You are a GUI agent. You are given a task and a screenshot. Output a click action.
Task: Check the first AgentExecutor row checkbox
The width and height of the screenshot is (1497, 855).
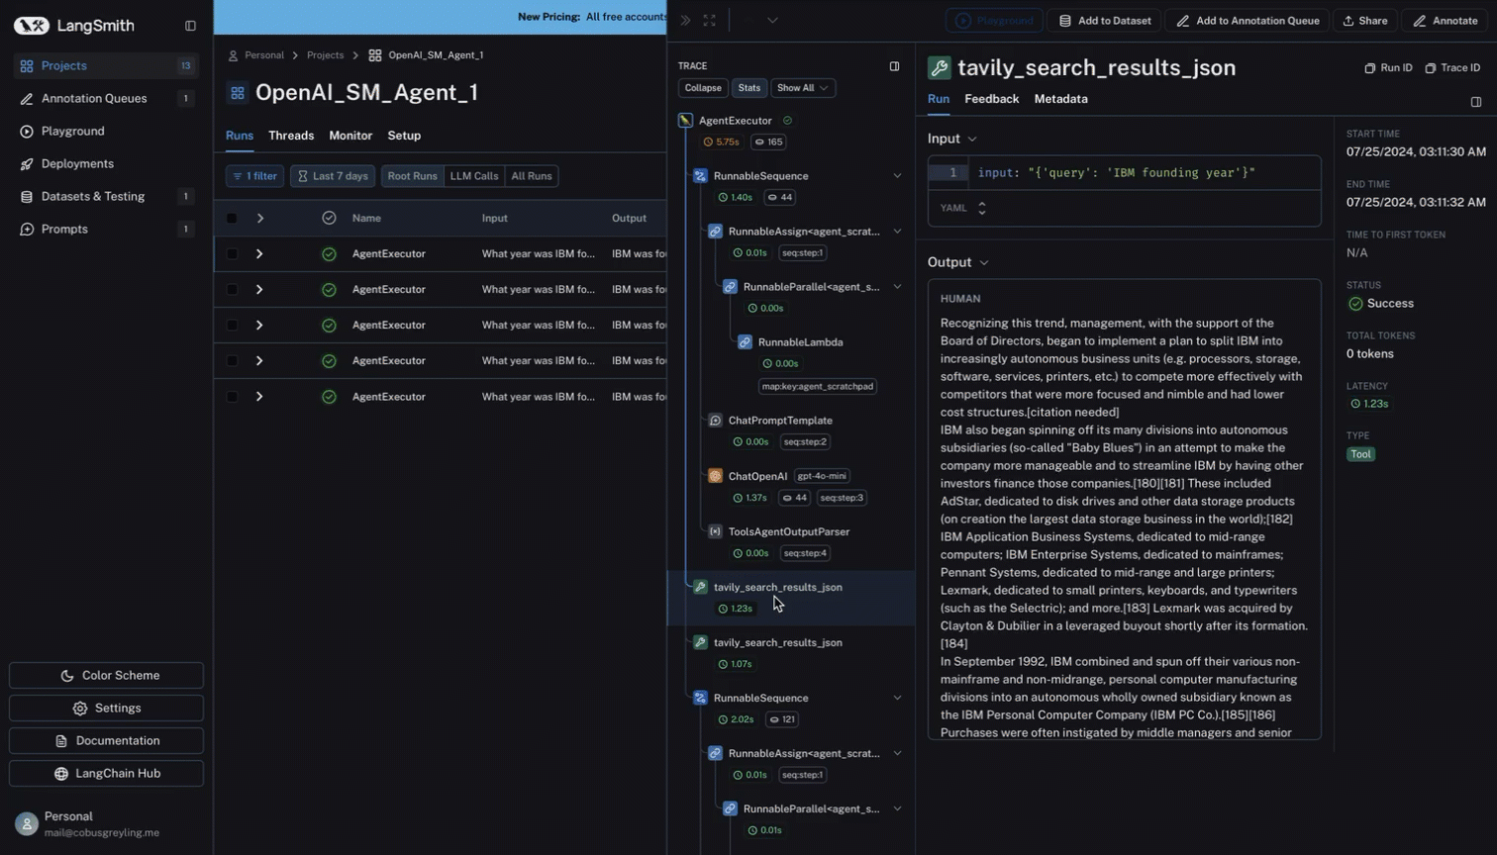point(232,254)
